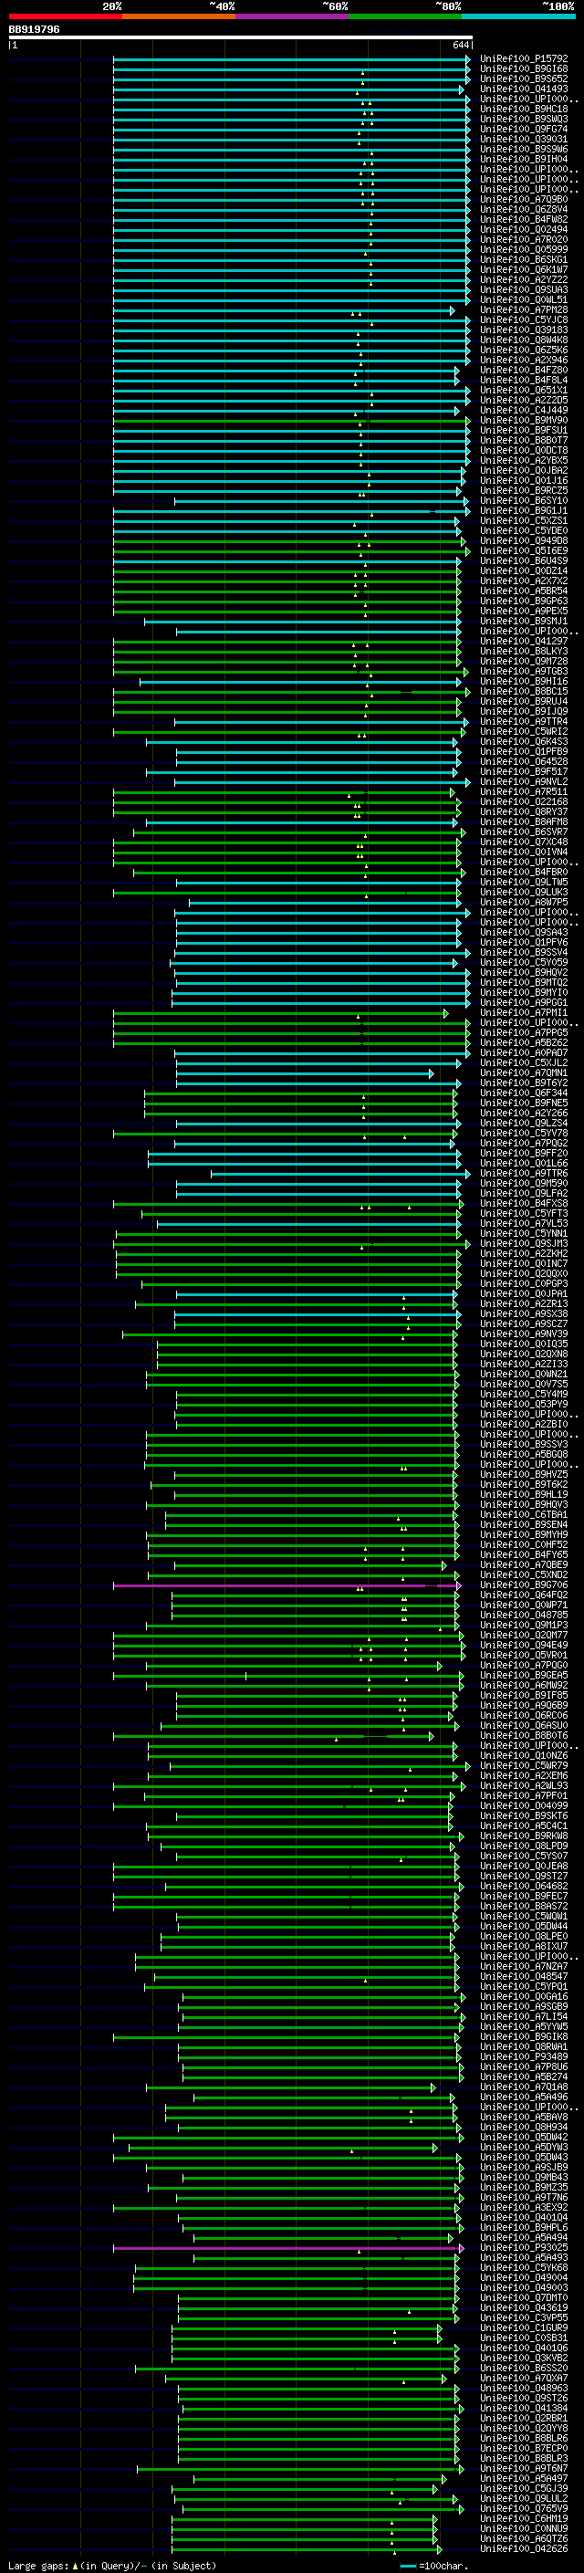
Task: Select hit label UniRef100_O42626
Action: pyautogui.click(x=524, y=2548)
